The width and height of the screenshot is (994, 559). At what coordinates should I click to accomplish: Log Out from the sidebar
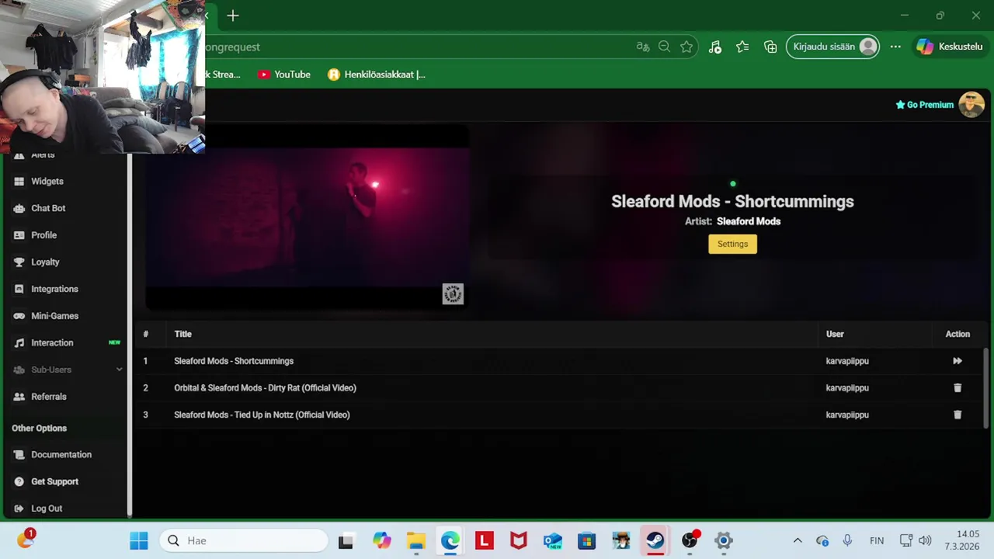click(47, 509)
